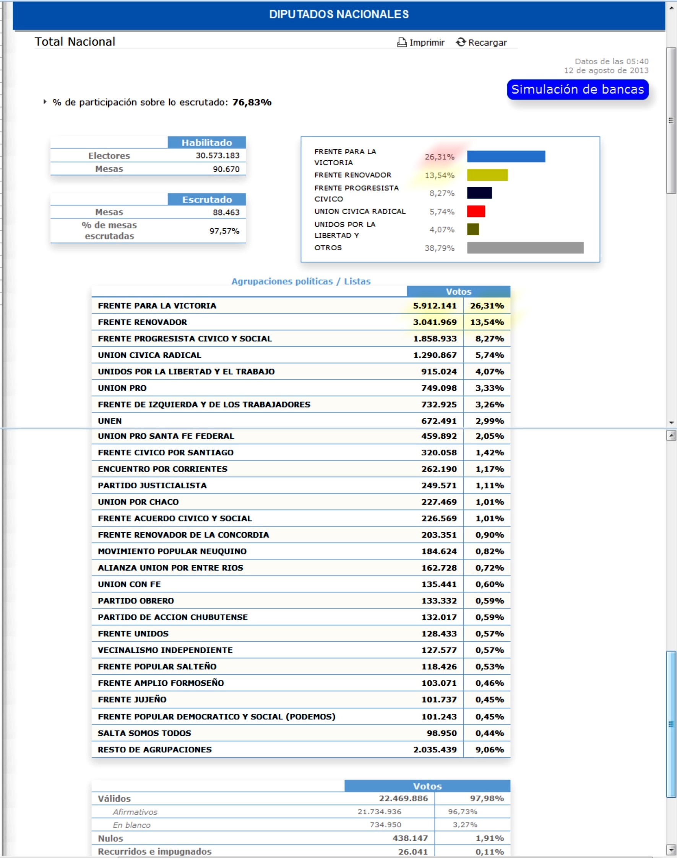Select the Escrutado table header
This screenshot has height=858, width=677.
tap(206, 199)
